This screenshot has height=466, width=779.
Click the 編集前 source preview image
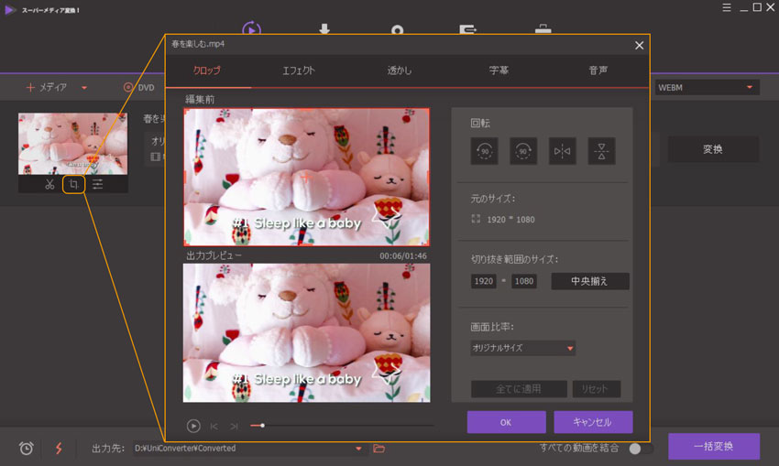(x=306, y=178)
